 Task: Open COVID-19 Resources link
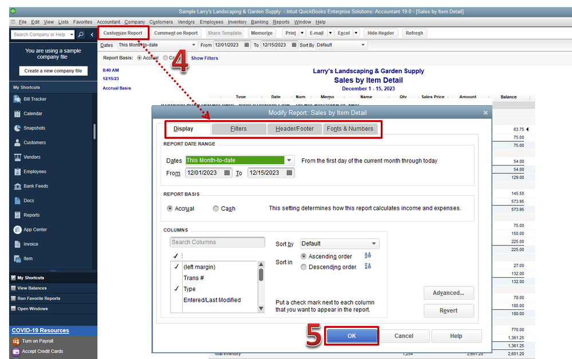pyautogui.click(x=41, y=330)
